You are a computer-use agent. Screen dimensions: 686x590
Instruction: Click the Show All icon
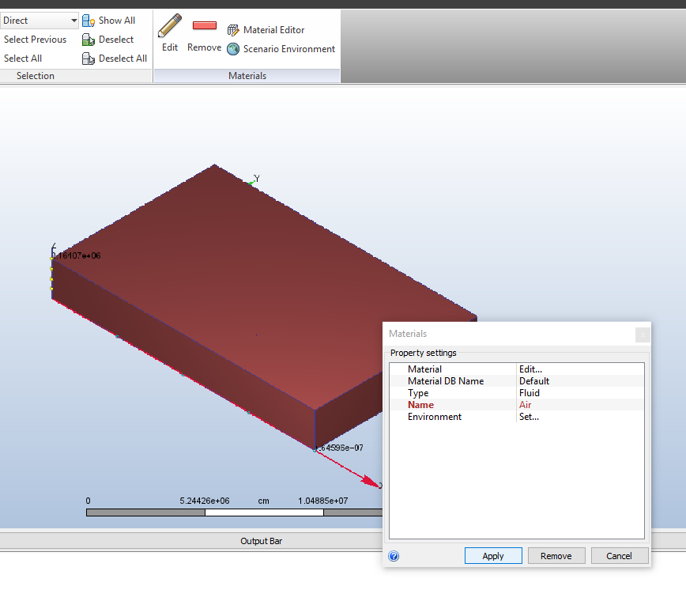click(89, 21)
